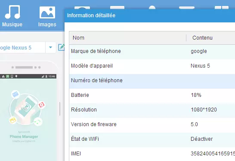235x161 pixels.
Task: Select the Marque de téléphone row
Action: [x=152, y=51]
